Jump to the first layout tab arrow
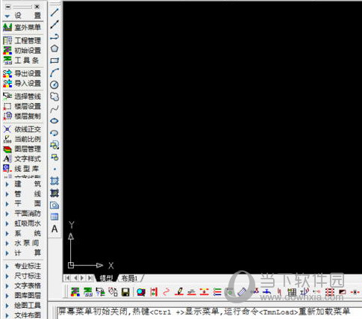Image resolution: width=362 pixels, height=319 pixels. pyautogui.click(x=66, y=278)
